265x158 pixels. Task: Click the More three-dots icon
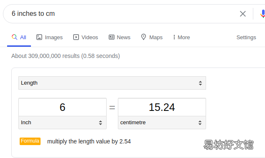(174, 37)
